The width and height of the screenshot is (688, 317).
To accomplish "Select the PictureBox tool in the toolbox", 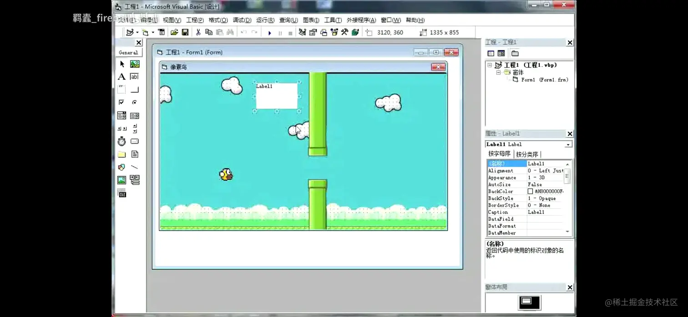I will (135, 64).
